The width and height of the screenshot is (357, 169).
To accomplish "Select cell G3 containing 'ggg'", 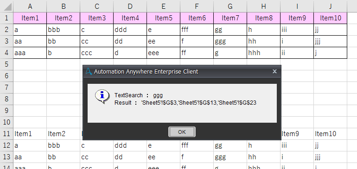I will [230, 41].
